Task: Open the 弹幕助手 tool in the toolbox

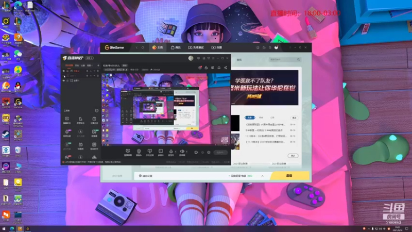Action: tap(67, 121)
